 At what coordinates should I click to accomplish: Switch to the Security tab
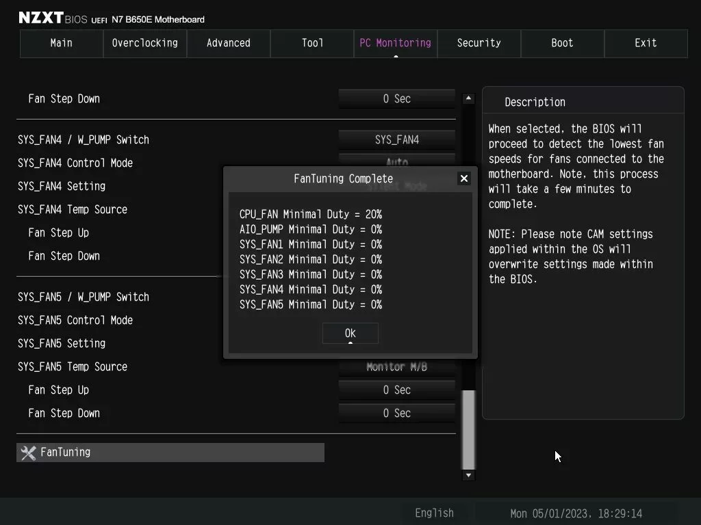[x=479, y=43]
